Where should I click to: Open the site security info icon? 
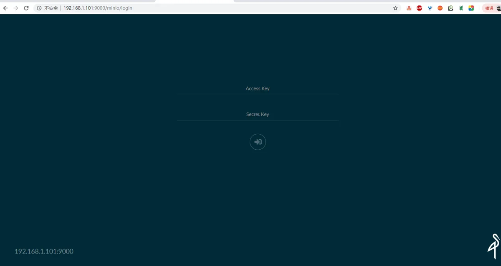[x=39, y=8]
